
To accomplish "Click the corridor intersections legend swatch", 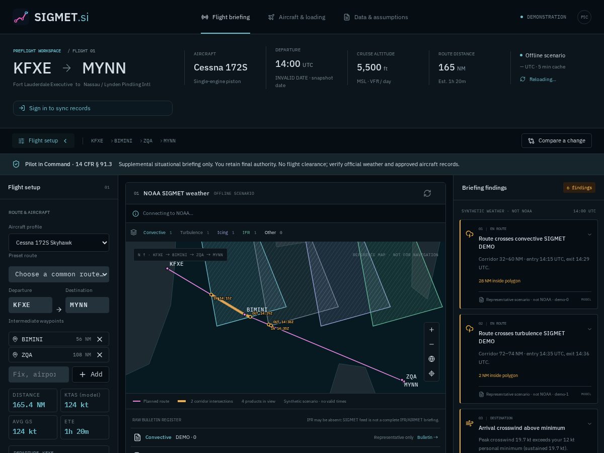I will 182,401.
